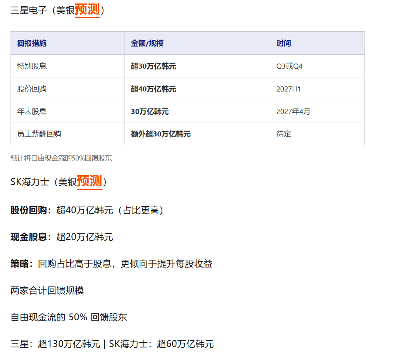Viewport: 393px width, 357px height.
Task: Click the orange 预测 link after 三星电子
Action: pos(88,10)
